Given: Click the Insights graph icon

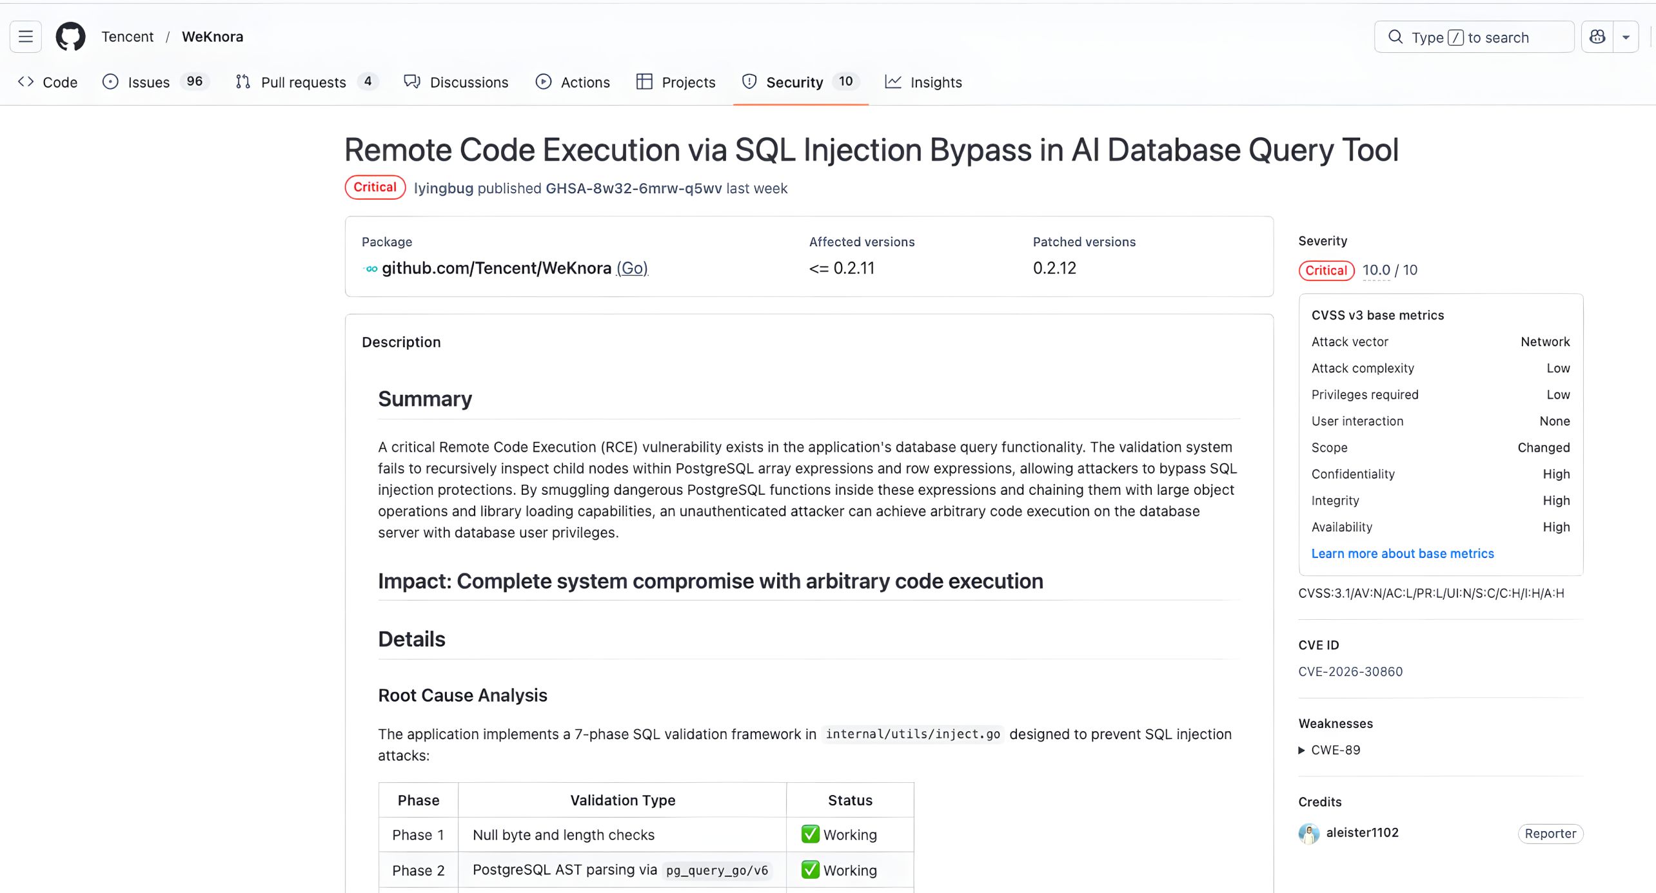Looking at the screenshot, I should coord(893,82).
